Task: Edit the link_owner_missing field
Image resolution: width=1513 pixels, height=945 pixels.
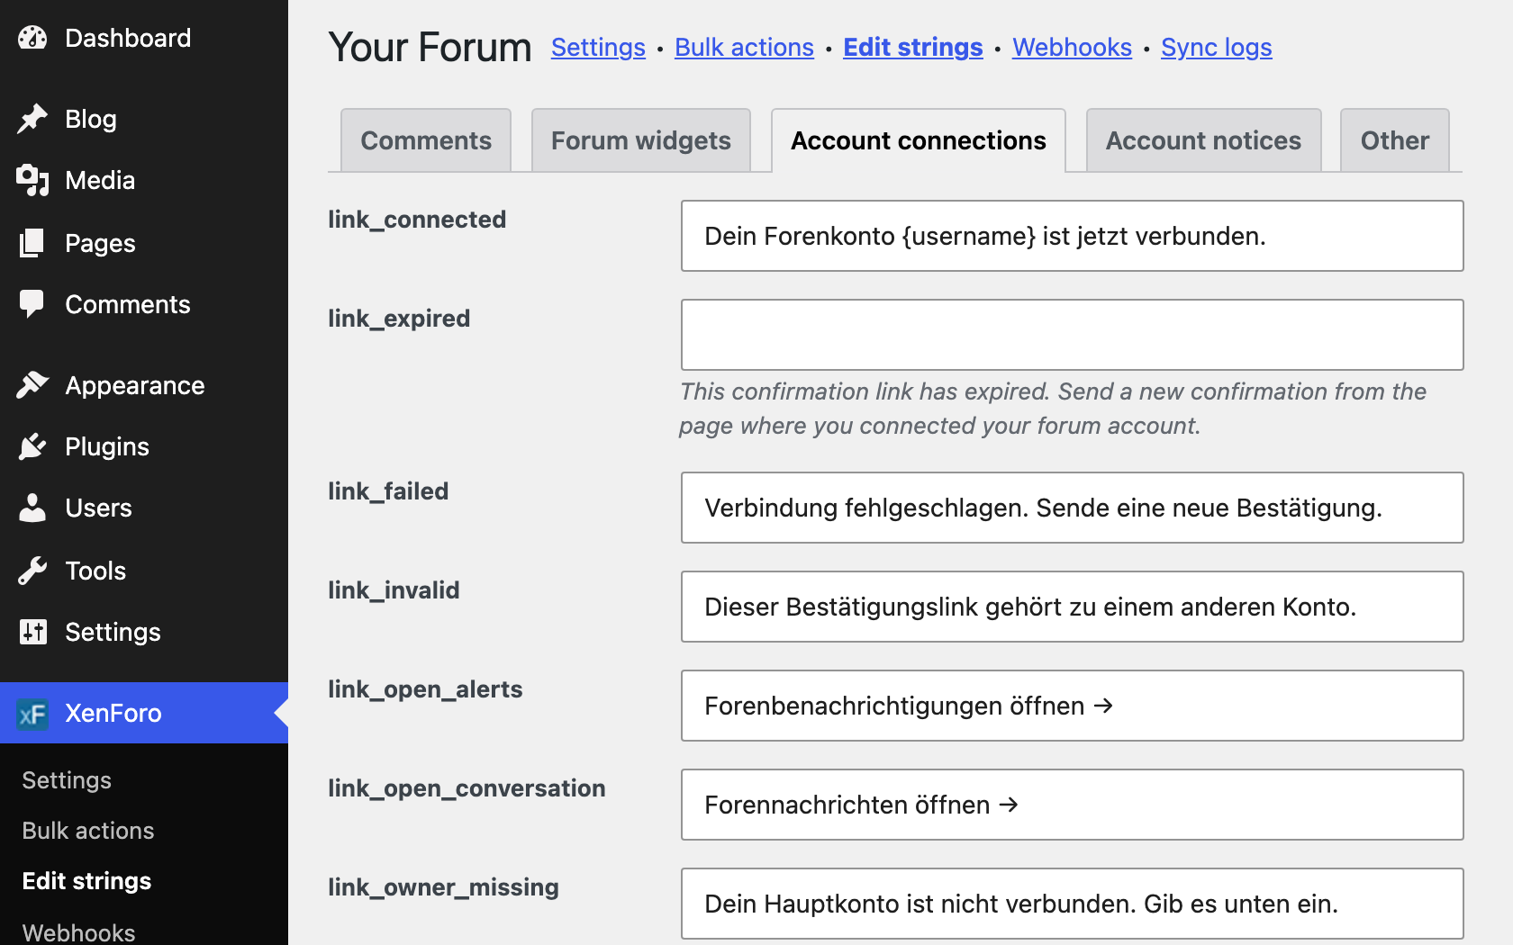Action: click(1073, 904)
